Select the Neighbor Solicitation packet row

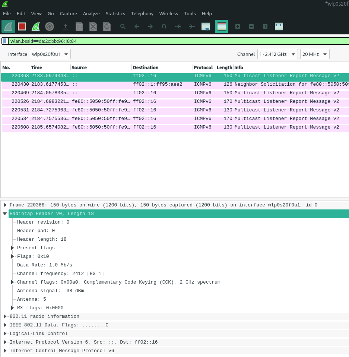[149, 84]
